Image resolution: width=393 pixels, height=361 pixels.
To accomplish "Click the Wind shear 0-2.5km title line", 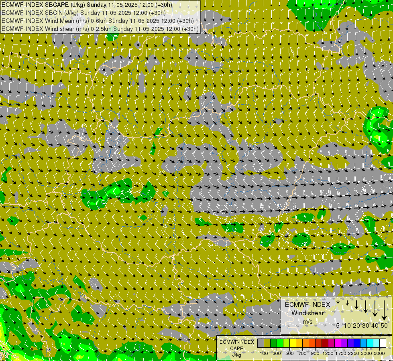I will pos(100,29).
